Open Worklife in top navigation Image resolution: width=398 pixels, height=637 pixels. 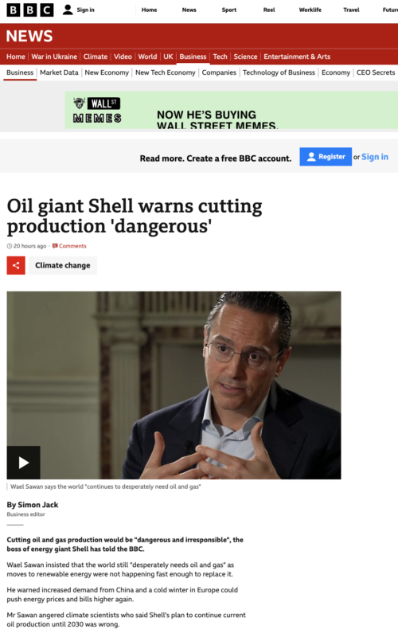[310, 10]
